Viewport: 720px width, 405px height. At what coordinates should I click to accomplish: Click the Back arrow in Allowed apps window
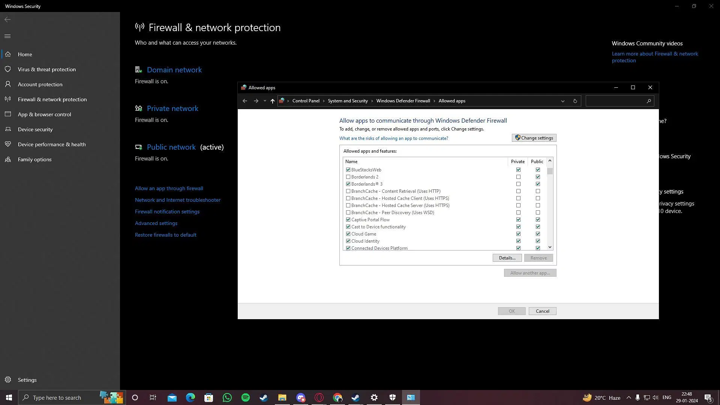click(245, 101)
